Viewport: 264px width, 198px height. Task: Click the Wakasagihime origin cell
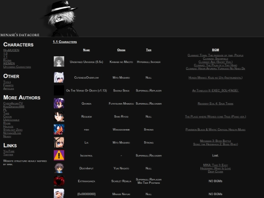[121, 130]
